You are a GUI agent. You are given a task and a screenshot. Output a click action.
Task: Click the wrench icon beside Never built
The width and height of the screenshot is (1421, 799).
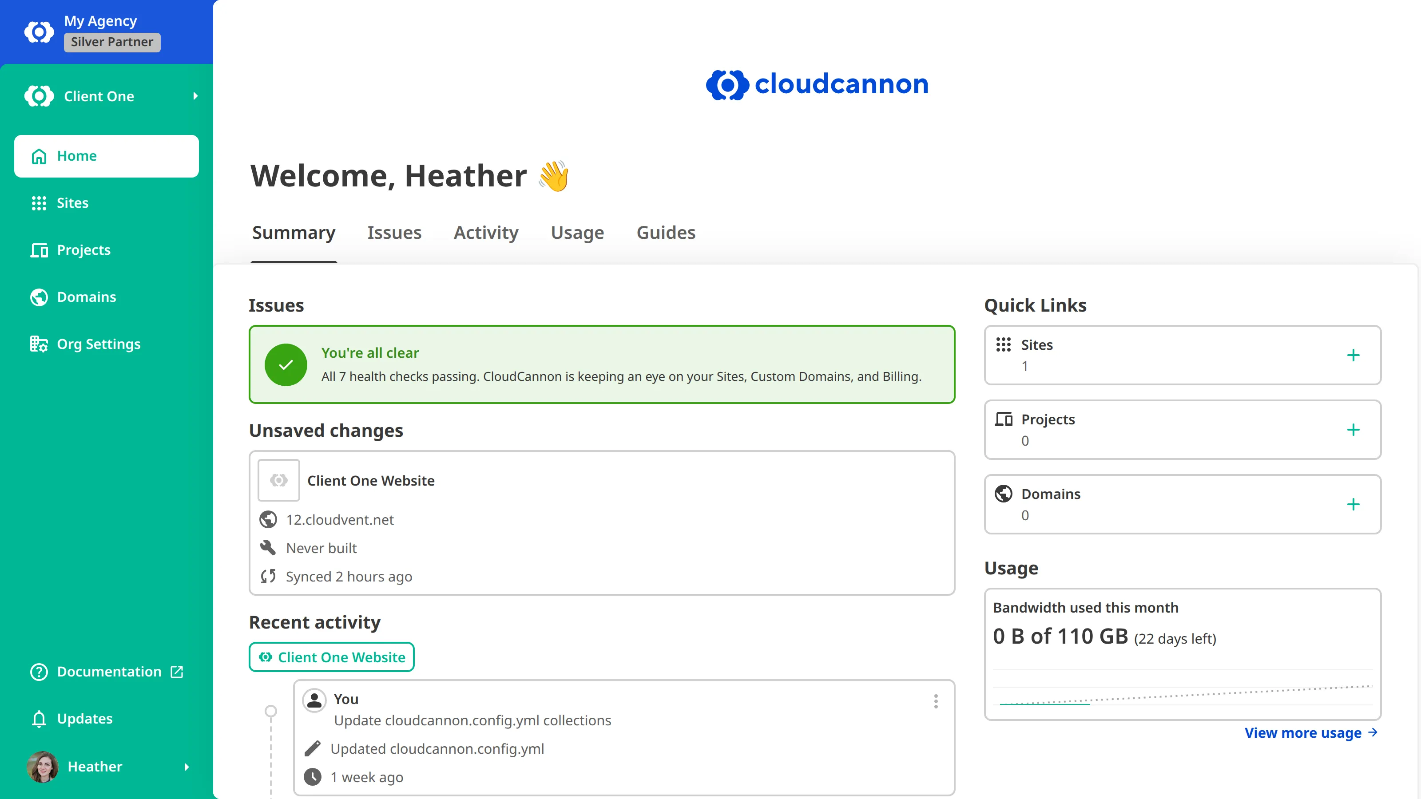268,548
